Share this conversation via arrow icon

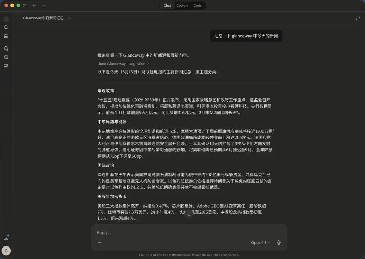pos(358,18)
